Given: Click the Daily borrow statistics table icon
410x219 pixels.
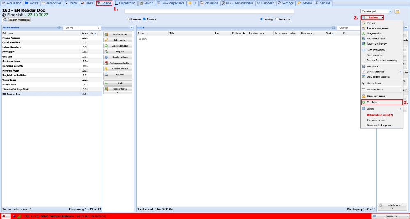Looking at the screenshot, I should click(363, 77).
